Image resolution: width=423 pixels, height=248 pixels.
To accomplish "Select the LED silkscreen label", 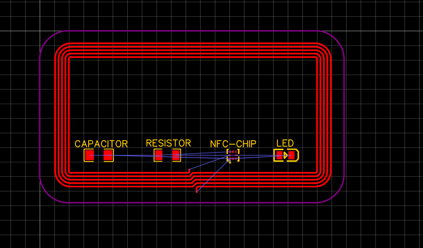I will 285,143.
